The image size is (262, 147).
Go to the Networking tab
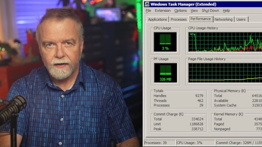[x=223, y=19]
